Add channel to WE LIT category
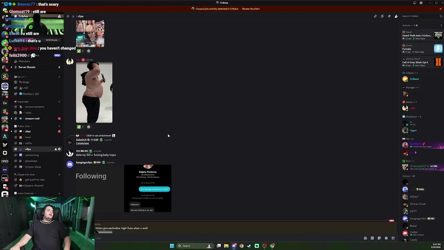The height and width of the screenshot is (250, 444). pos(59,77)
